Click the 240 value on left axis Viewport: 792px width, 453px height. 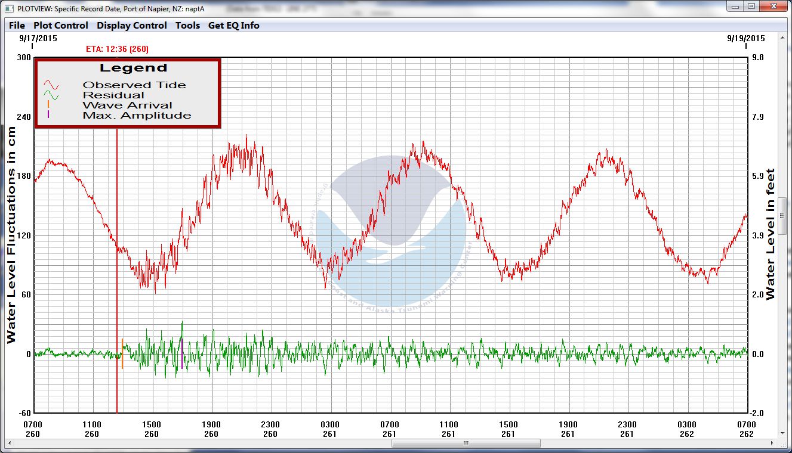click(x=23, y=117)
